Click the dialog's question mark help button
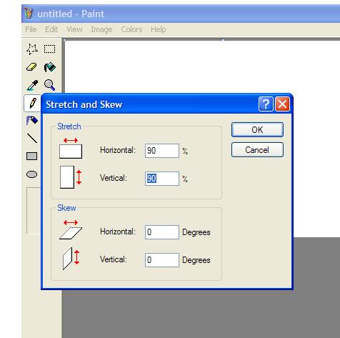This screenshot has width=340, height=338. [266, 104]
